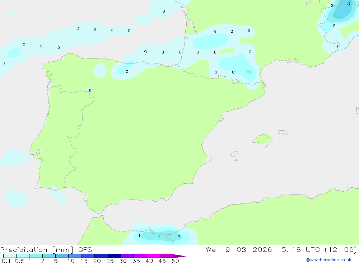Select the 2–5 mm legend swatch
The width and height of the screenshot is (359, 263).
(x=49, y=256)
